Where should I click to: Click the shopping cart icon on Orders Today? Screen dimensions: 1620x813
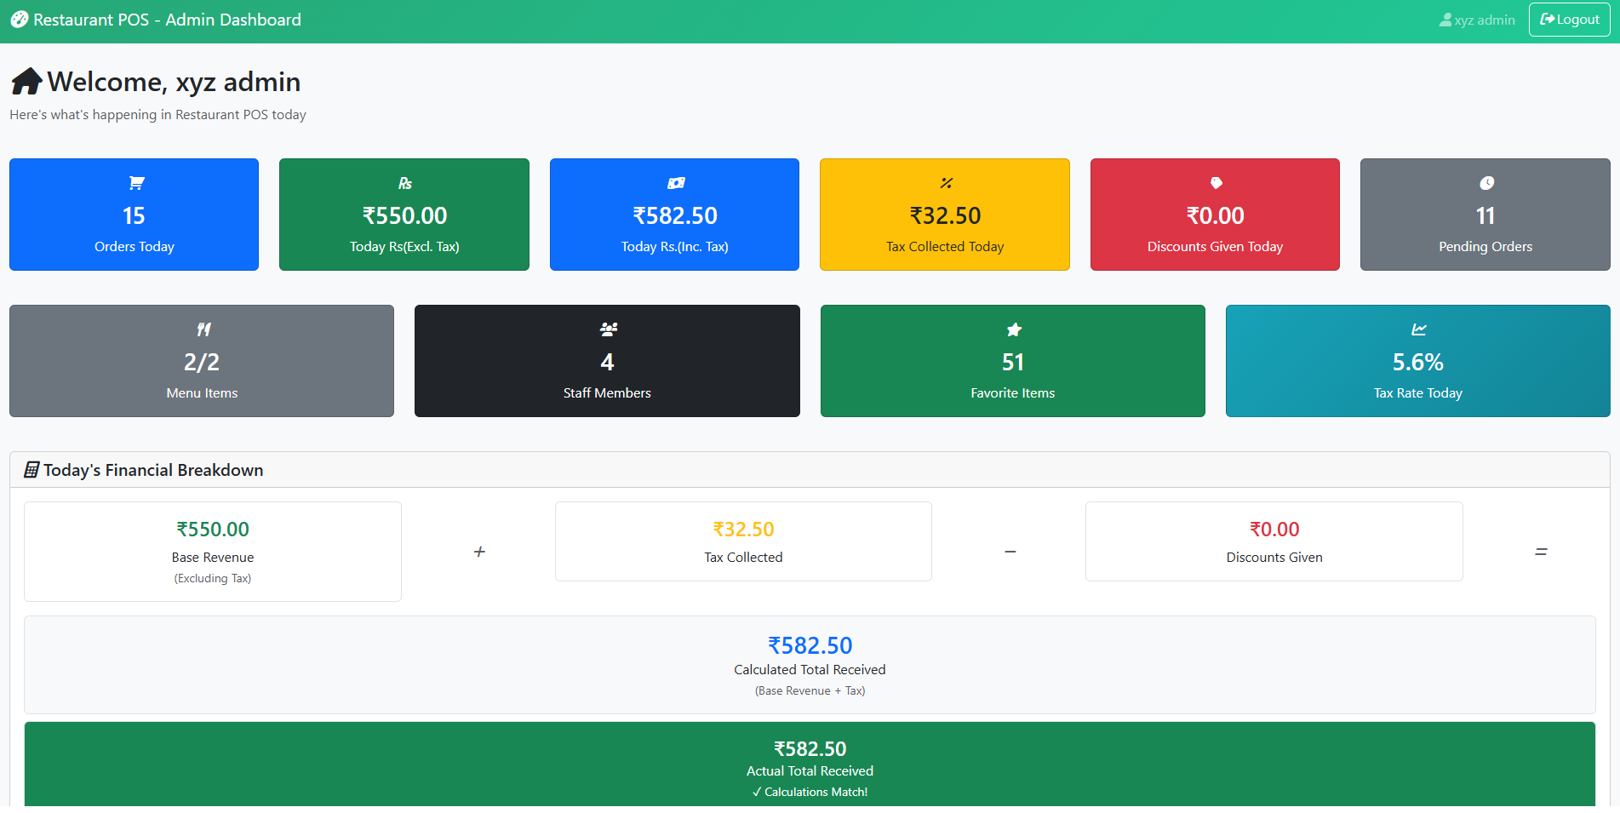click(134, 182)
